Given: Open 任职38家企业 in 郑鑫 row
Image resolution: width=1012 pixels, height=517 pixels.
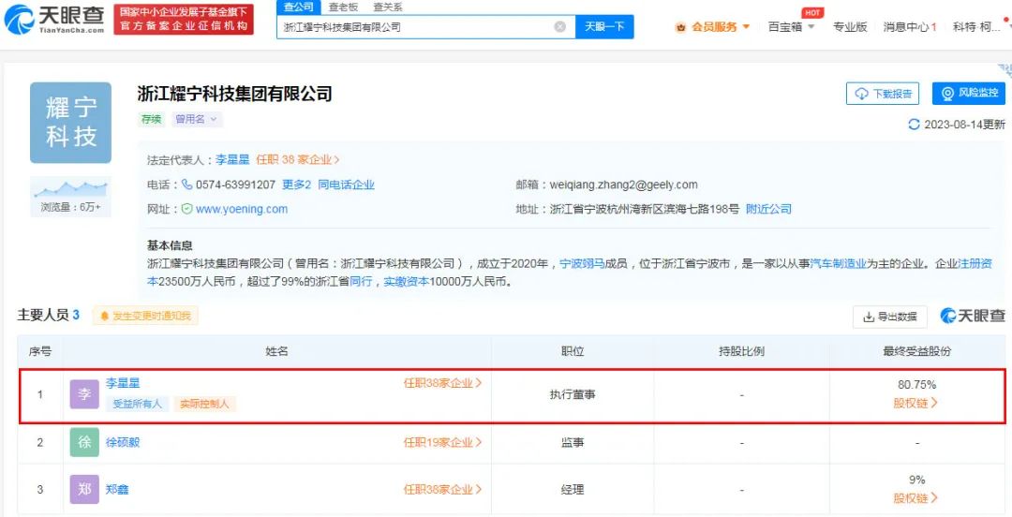Looking at the screenshot, I should coord(442,489).
